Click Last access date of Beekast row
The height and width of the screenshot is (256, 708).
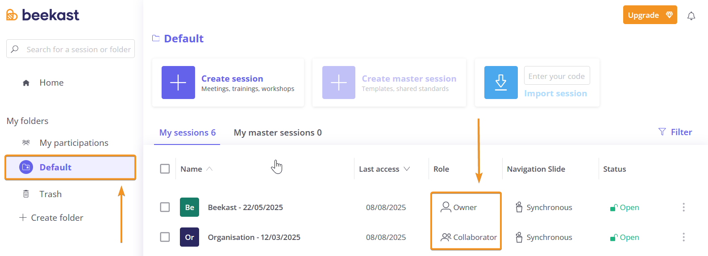tap(386, 207)
